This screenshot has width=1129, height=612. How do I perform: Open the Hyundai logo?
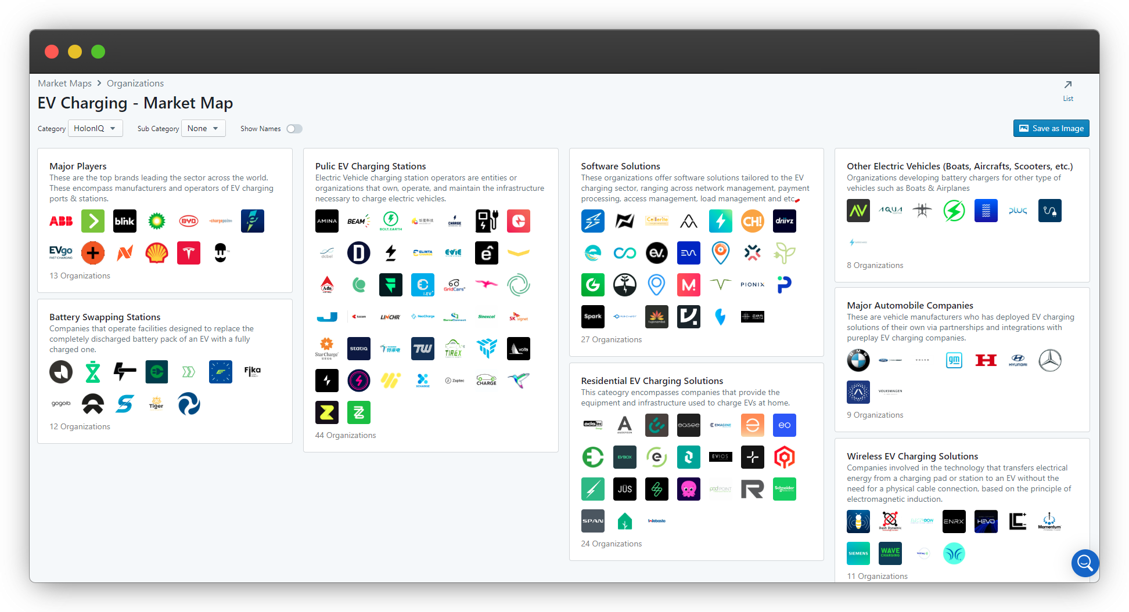coord(1018,360)
